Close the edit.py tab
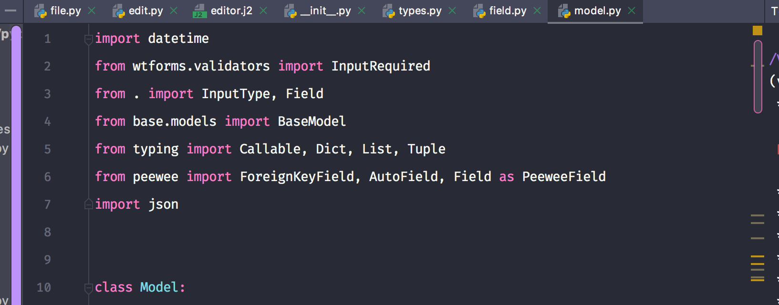779x305 pixels. point(173,10)
